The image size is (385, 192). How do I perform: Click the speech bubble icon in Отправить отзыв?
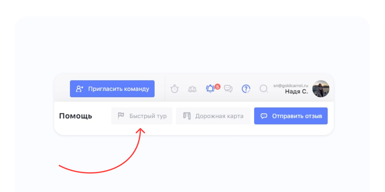tap(264, 116)
